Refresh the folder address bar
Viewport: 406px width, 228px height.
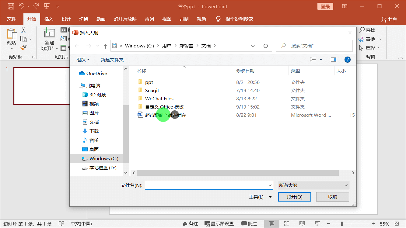(x=265, y=46)
